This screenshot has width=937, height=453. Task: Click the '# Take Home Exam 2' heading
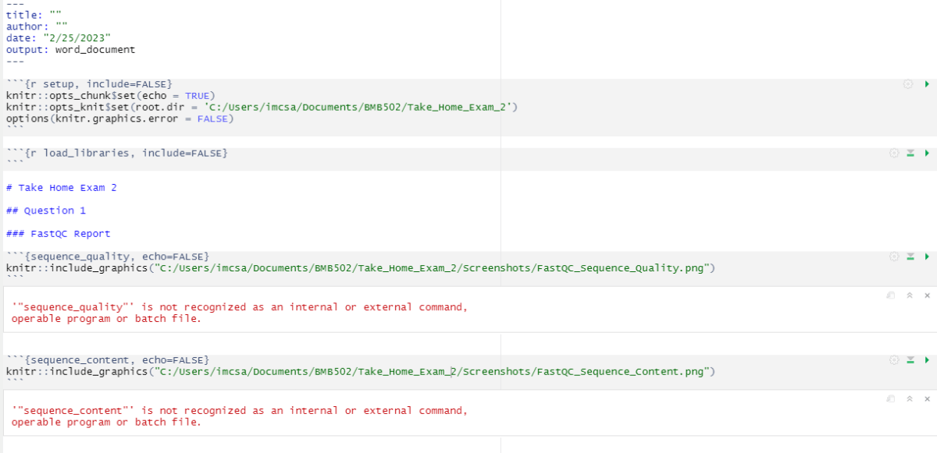point(61,188)
